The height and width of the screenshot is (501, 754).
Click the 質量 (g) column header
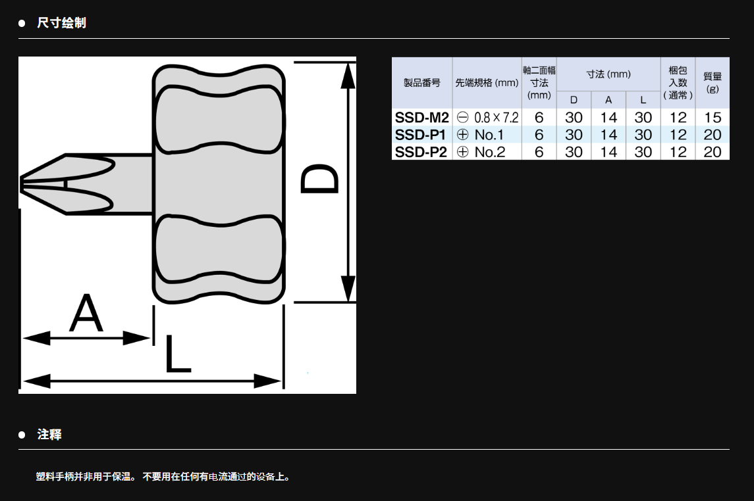(712, 83)
